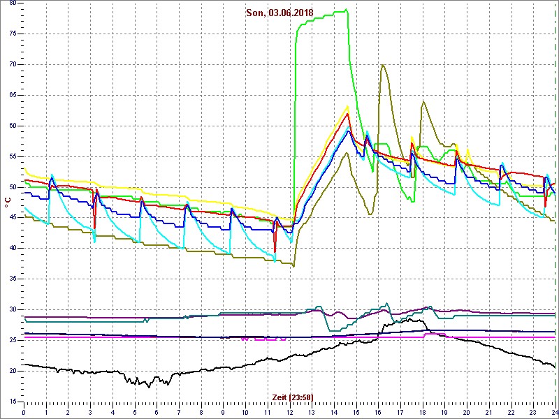Click hour label 2 on the time axis
Viewport: 559px width, 419px height.
click(68, 411)
